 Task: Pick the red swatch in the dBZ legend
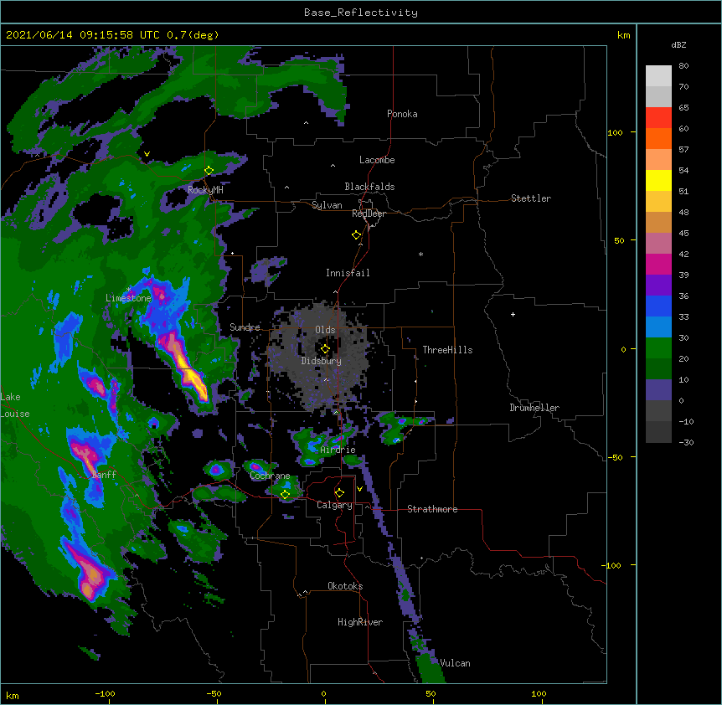click(658, 118)
